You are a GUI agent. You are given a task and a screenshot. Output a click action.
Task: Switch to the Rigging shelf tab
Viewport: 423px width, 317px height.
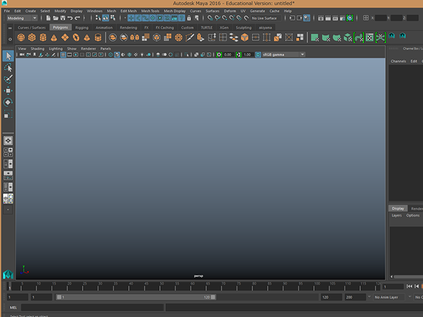coord(82,28)
